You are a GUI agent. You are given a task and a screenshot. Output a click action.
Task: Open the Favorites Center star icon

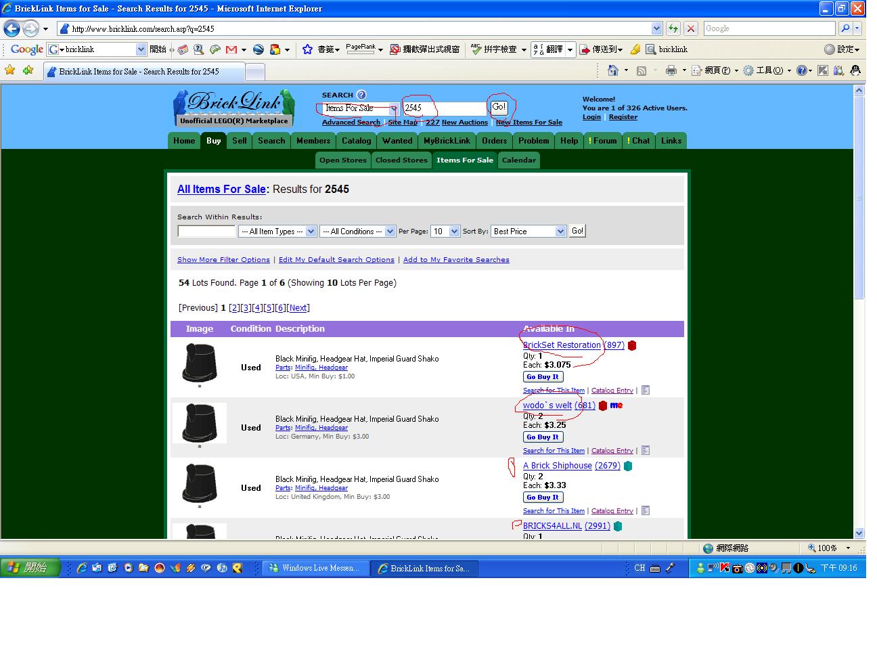(x=9, y=70)
